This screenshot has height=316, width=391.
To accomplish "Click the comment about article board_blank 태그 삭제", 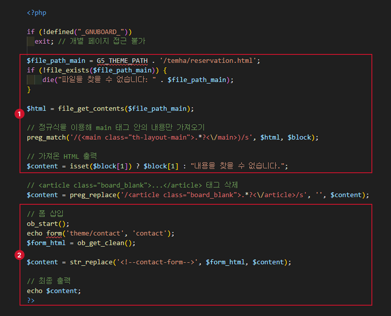I will point(132,185).
